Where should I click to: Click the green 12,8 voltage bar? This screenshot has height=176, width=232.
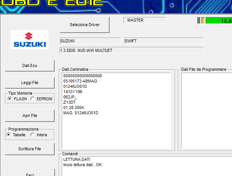point(219,20)
